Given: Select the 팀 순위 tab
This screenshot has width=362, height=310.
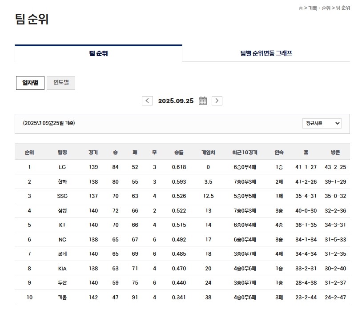Looking at the screenshot, I should pos(99,53).
